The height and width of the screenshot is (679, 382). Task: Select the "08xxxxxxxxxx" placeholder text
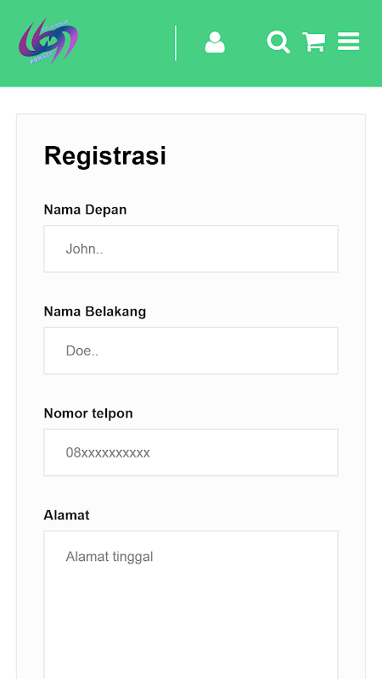[x=108, y=453]
